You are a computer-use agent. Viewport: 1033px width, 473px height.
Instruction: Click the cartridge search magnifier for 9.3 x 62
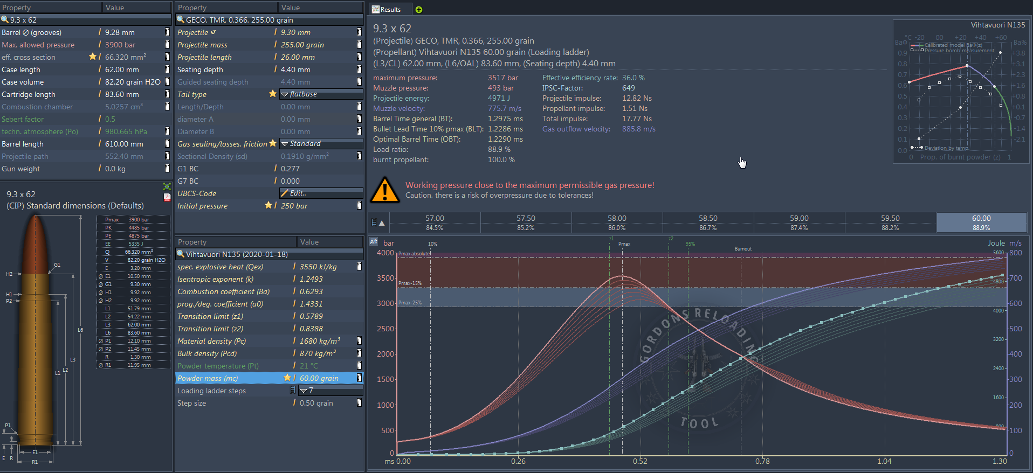tap(5, 20)
